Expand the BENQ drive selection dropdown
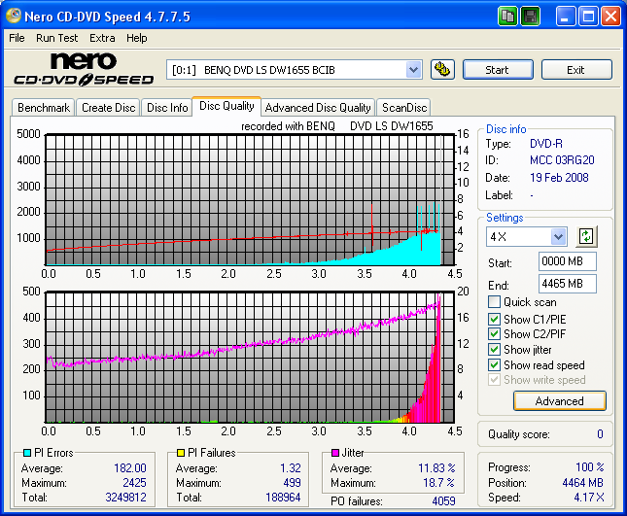Screen dimensions: 627x516 click(413, 70)
